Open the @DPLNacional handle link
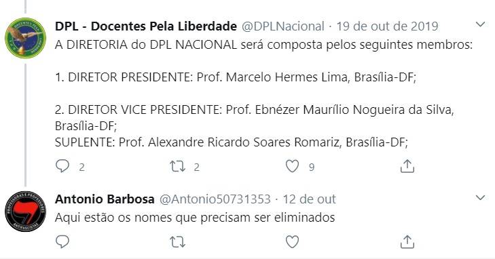 [x=283, y=26]
